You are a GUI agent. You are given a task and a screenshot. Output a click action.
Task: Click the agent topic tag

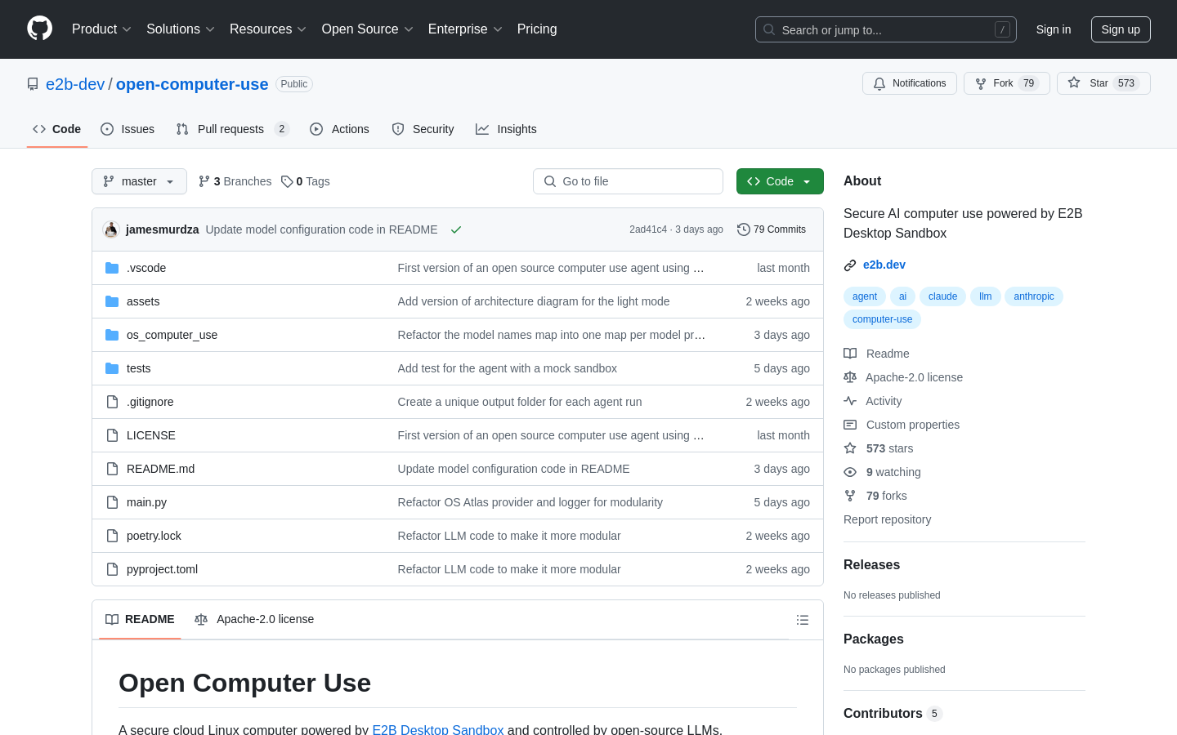(865, 296)
